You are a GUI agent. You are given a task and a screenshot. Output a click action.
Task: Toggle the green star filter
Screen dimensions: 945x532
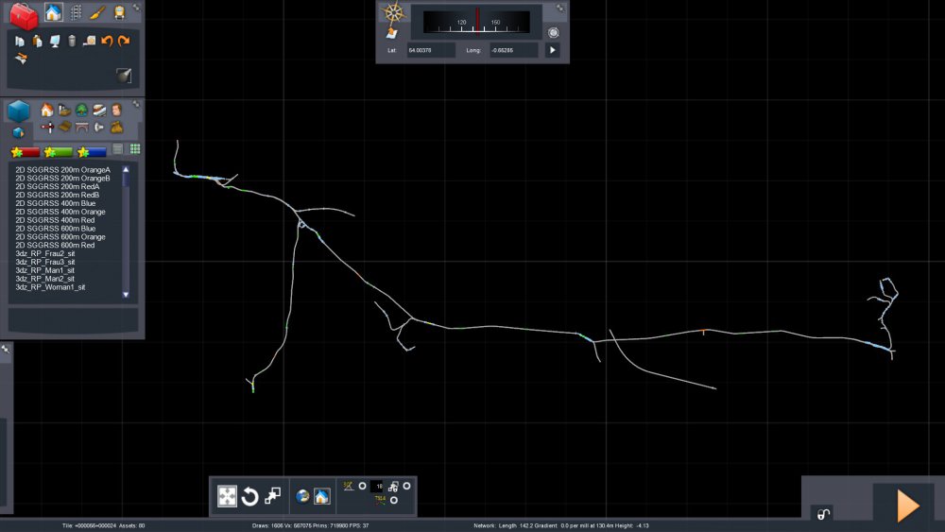click(x=59, y=151)
